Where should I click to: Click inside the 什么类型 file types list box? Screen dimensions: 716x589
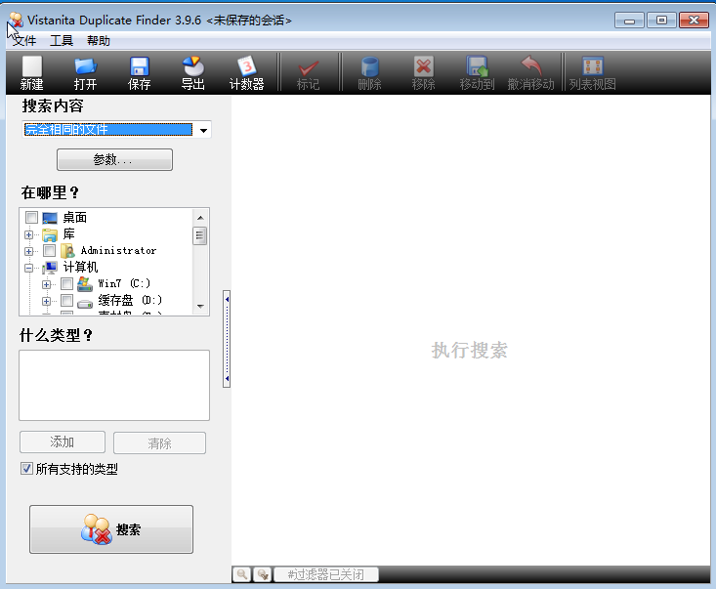pos(114,386)
